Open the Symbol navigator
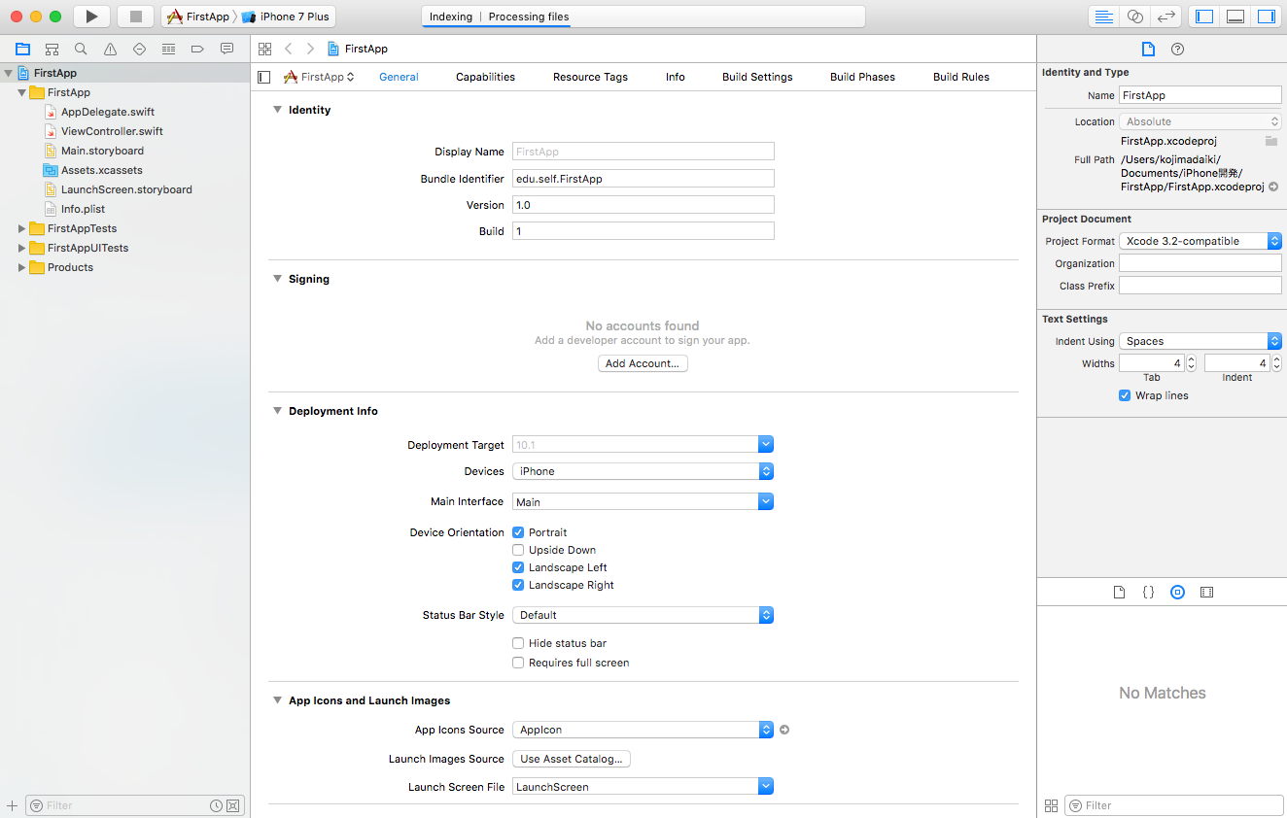Viewport: 1287px width, 818px height. pos(52,49)
